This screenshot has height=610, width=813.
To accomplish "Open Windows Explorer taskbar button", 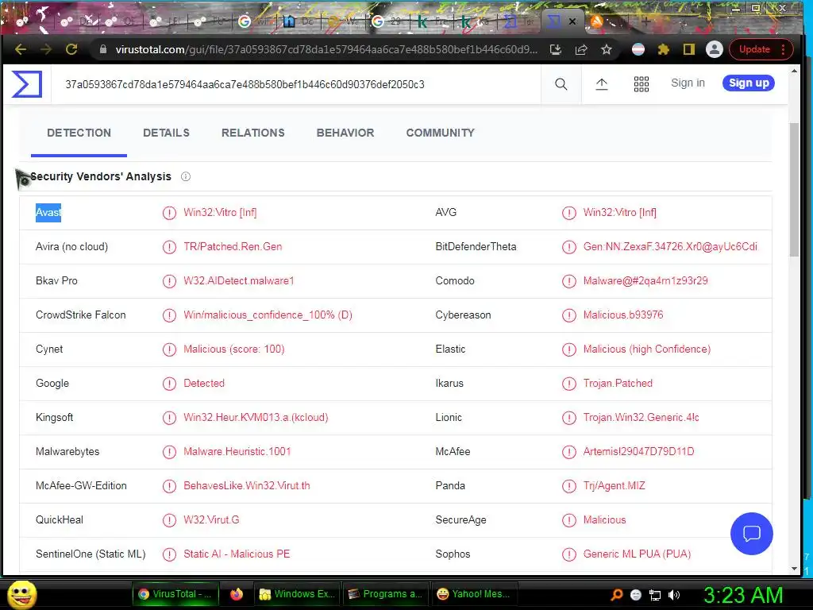I will 297,594.
